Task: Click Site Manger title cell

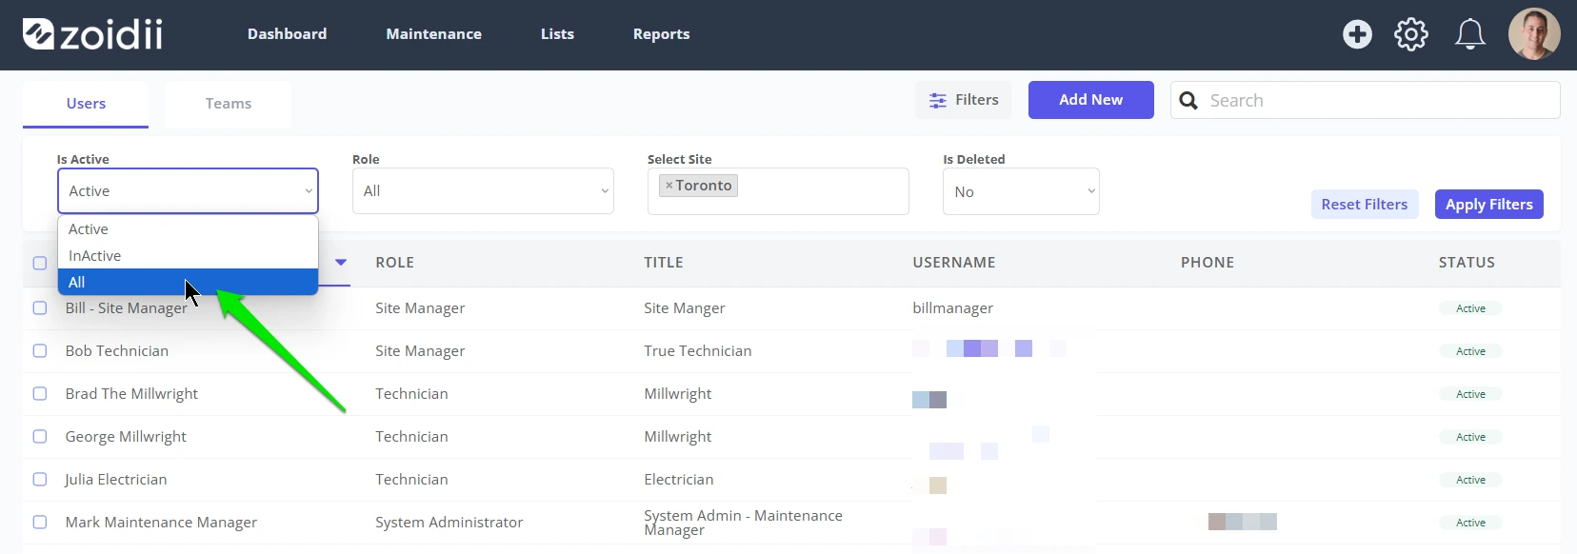Action: click(684, 307)
